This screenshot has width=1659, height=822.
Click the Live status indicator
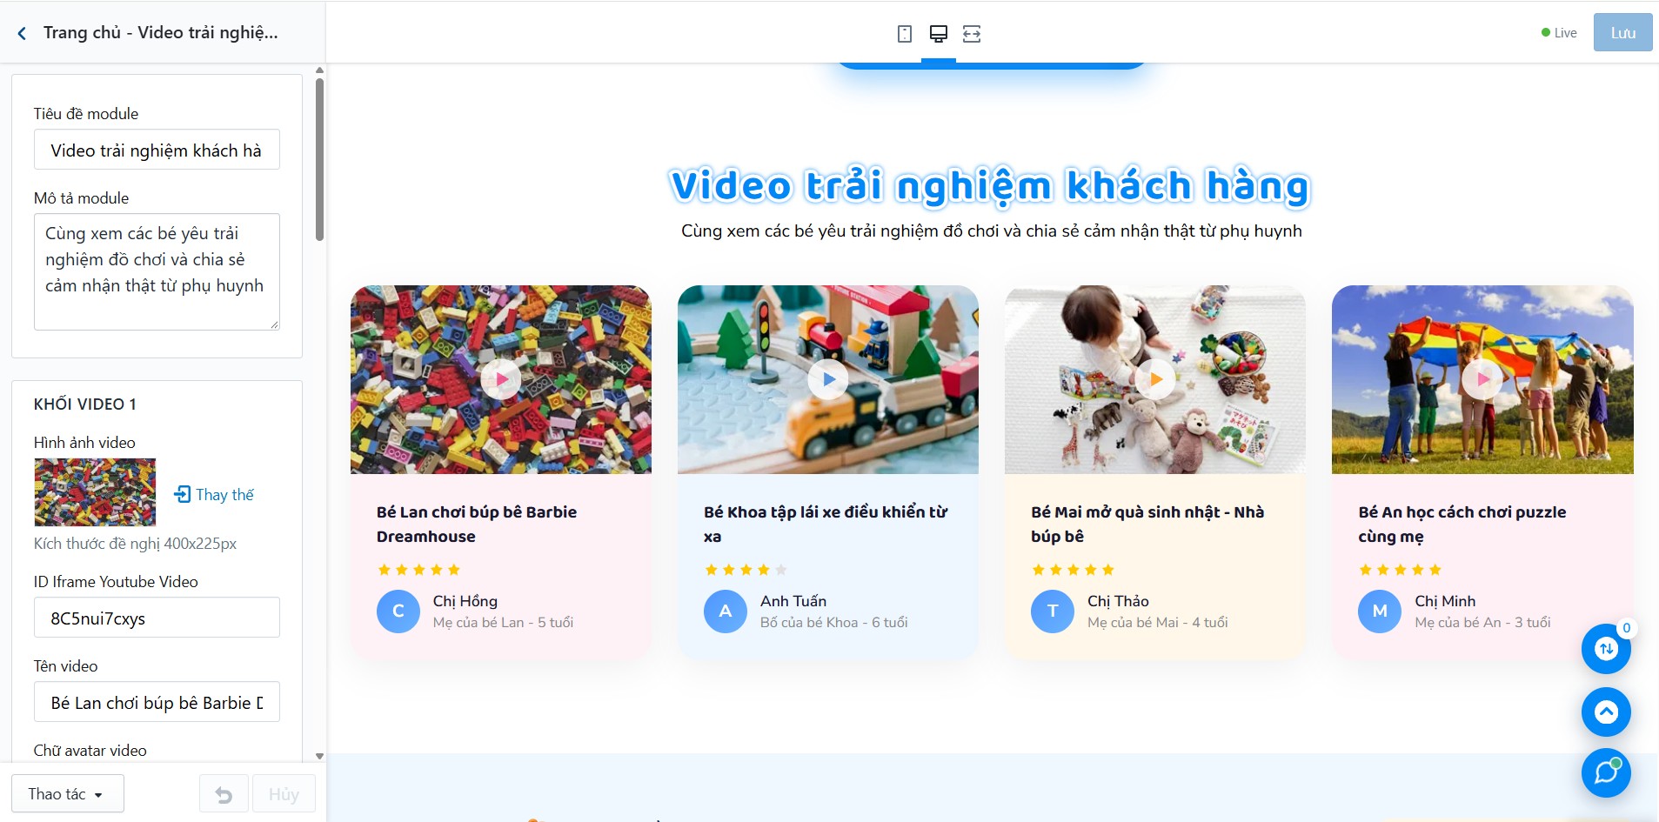1559,33
